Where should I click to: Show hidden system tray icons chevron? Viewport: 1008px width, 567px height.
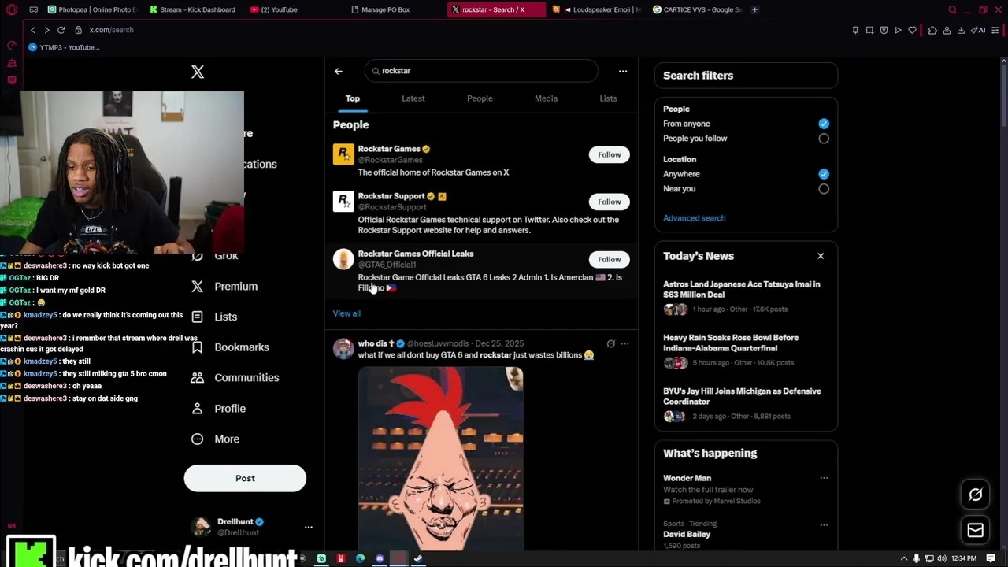pos(903,558)
